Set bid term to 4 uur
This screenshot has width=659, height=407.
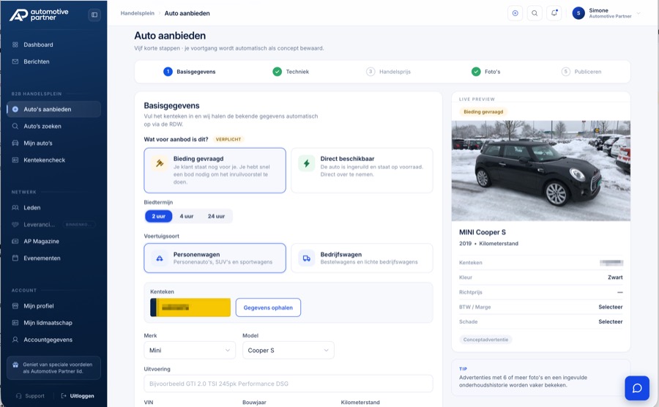[x=187, y=217]
